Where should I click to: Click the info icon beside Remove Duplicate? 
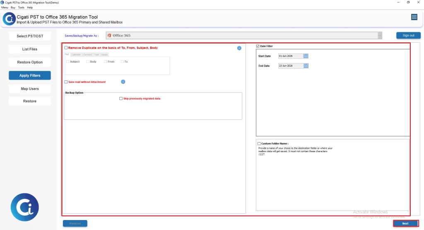point(239,48)
